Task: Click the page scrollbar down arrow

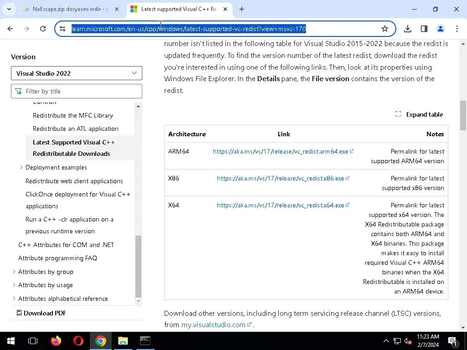Action: (463, 328)
